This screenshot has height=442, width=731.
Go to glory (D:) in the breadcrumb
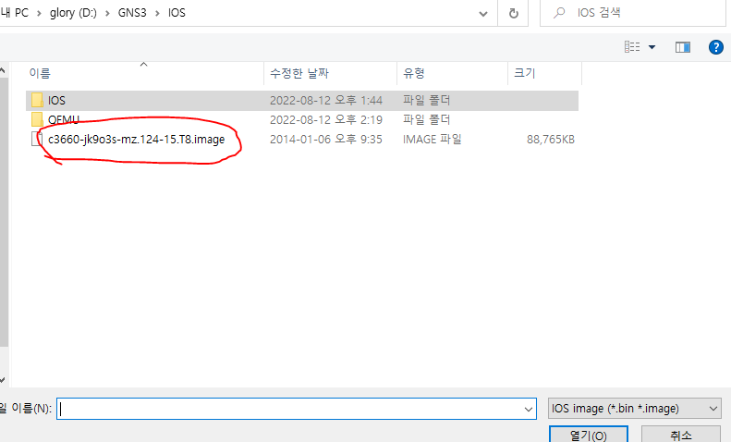click(x=73, y=13)
